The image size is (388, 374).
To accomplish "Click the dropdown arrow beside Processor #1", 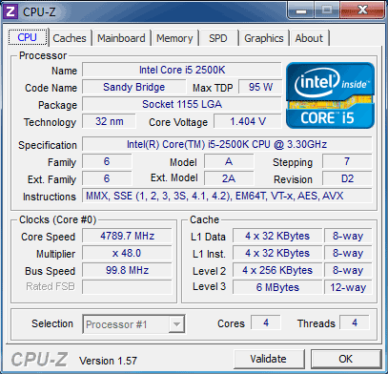I will (176, 324).
